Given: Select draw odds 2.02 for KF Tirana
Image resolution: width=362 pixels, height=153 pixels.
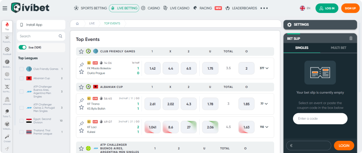Looking at the screenshot, I should [x=171, y=104].
